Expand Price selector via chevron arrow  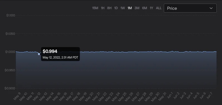pyautogui.click(x=211, y=8)
